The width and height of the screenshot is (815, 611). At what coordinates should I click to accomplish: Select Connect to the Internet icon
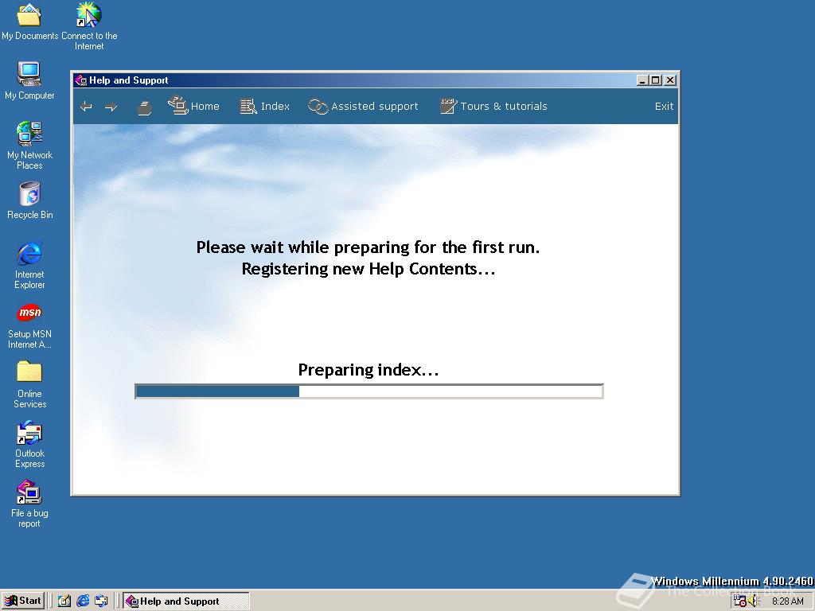point(89,26)
